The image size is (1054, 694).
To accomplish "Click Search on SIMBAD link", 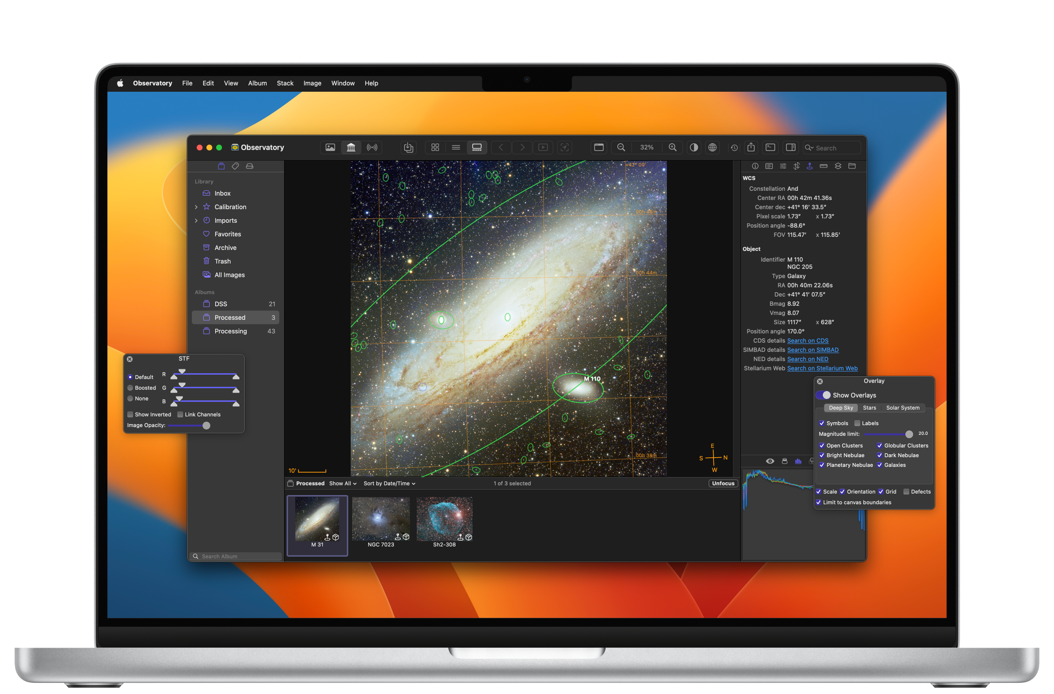I will point(814,349).
